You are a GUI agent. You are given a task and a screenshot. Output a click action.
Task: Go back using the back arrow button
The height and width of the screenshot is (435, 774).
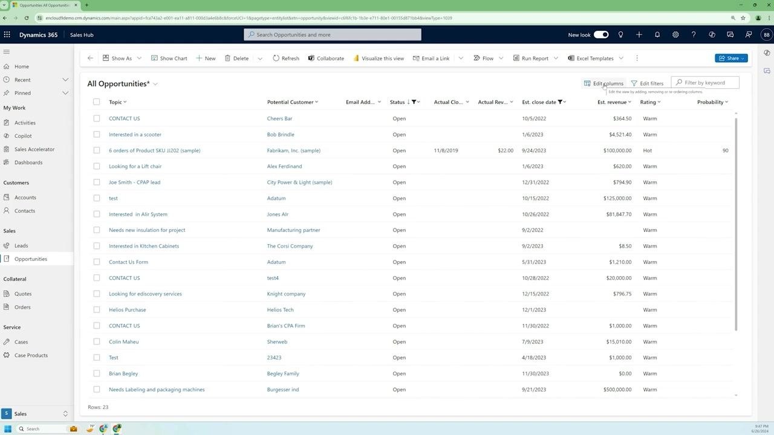click(x=90, y=58)
